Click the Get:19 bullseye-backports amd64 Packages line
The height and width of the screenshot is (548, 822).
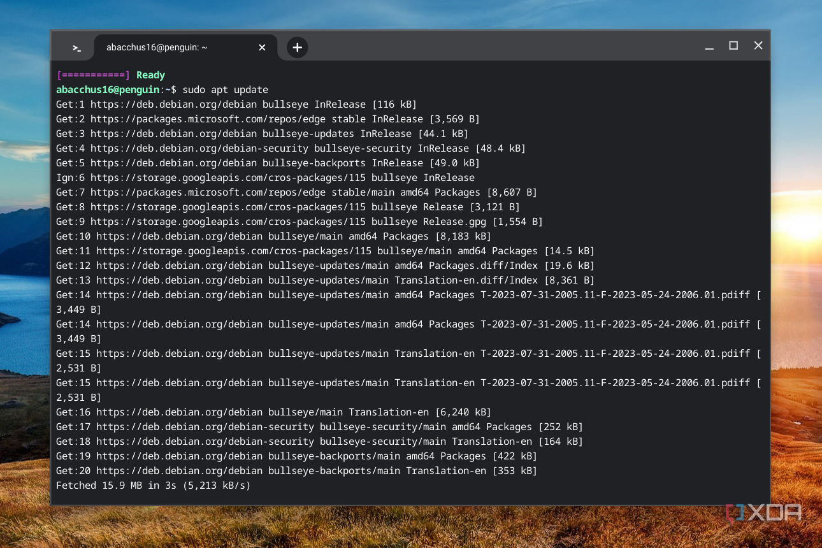[296, 456]
